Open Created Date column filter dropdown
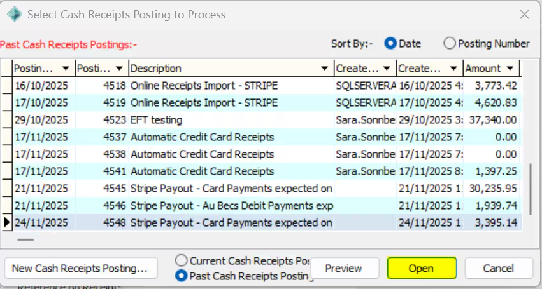This screenshot has height=289, width=542. (453, 69)
